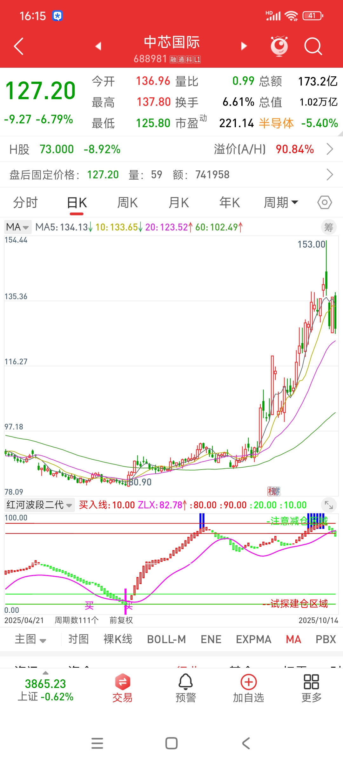Image resolution: width=343 pixels, height=763 pixels.
Task: Tap the Android home square button
Action: point(171,743)
